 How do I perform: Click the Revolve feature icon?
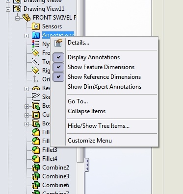(36, 88)
